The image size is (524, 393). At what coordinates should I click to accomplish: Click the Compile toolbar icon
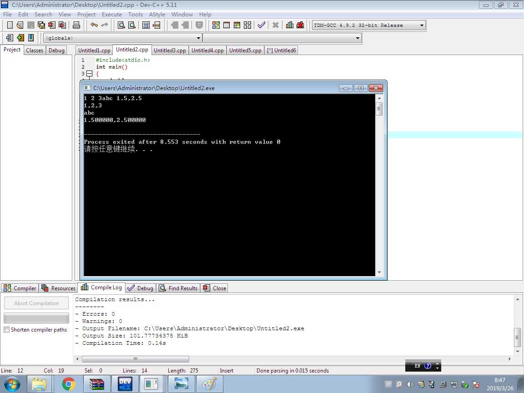216,25
